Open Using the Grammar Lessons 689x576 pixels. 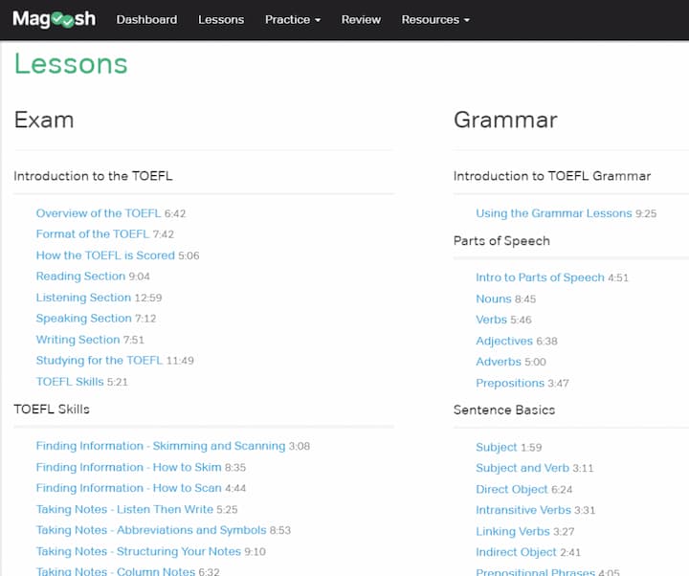[x=554, y=213]
